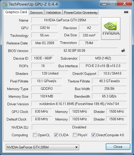Toggle the CUDA checkbox

click(x=56, y=135)
